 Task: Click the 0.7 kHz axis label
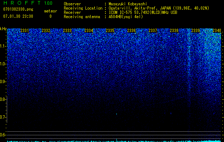click(3, 117)
